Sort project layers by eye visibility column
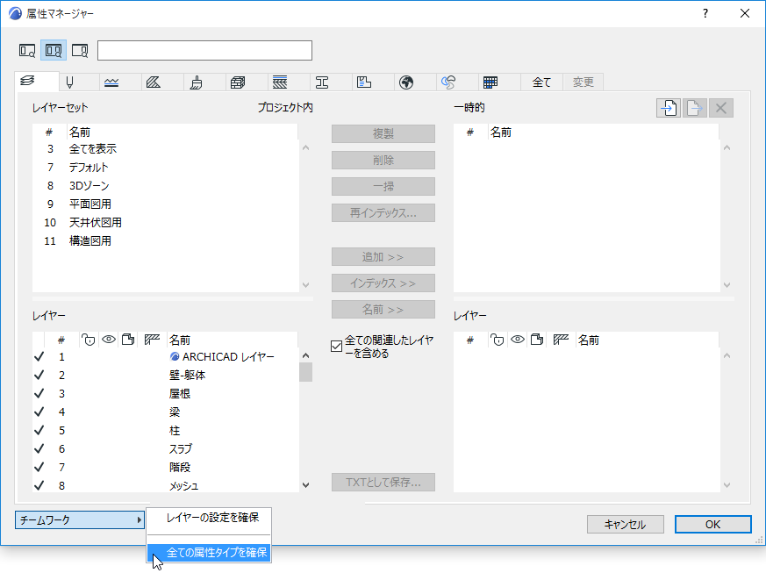The width and height of the screenshot is (766, 573). click(109, 340)
